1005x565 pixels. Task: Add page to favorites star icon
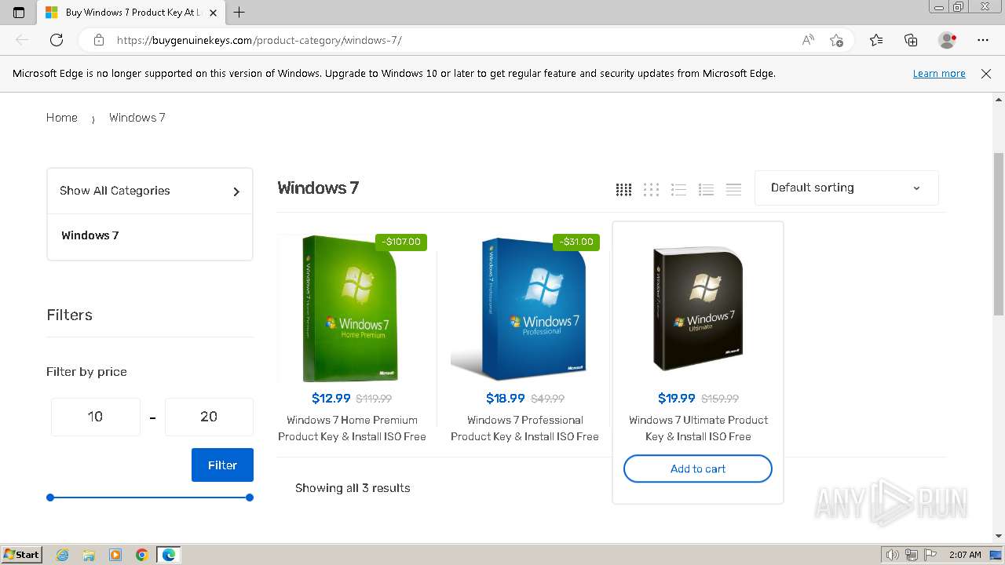point(836,40)
